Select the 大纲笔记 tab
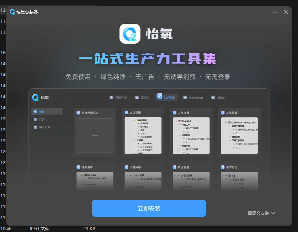This screenshot has width=298, height=232. click(166, 97)
